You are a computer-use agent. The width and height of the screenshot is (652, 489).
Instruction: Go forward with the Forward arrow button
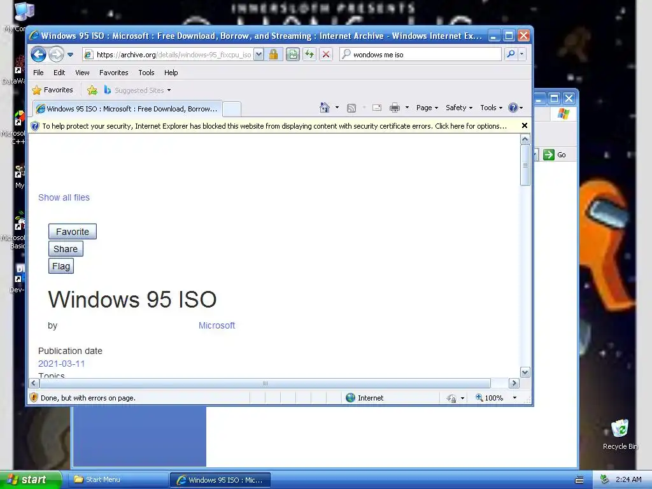56,55
